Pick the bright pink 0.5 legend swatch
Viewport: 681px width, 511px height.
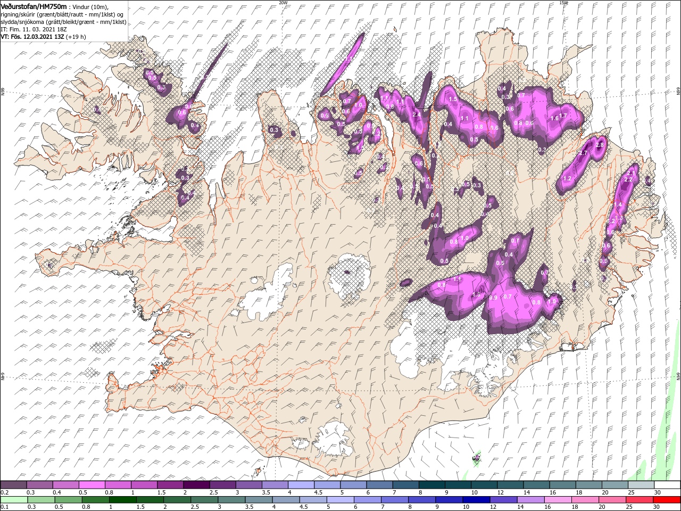click(x=92, y=484)
